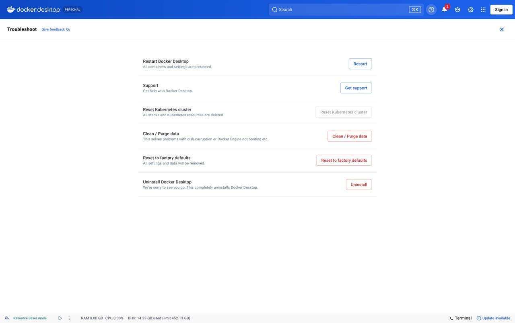Click the Update available info icon
The image size is (515, 323).
[x=479, y=318]
